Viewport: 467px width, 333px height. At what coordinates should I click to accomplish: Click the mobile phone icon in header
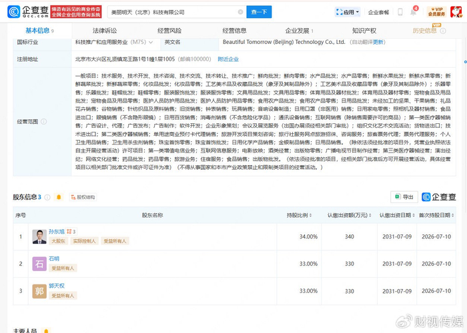pyautogui.click(x=400, y=12)
